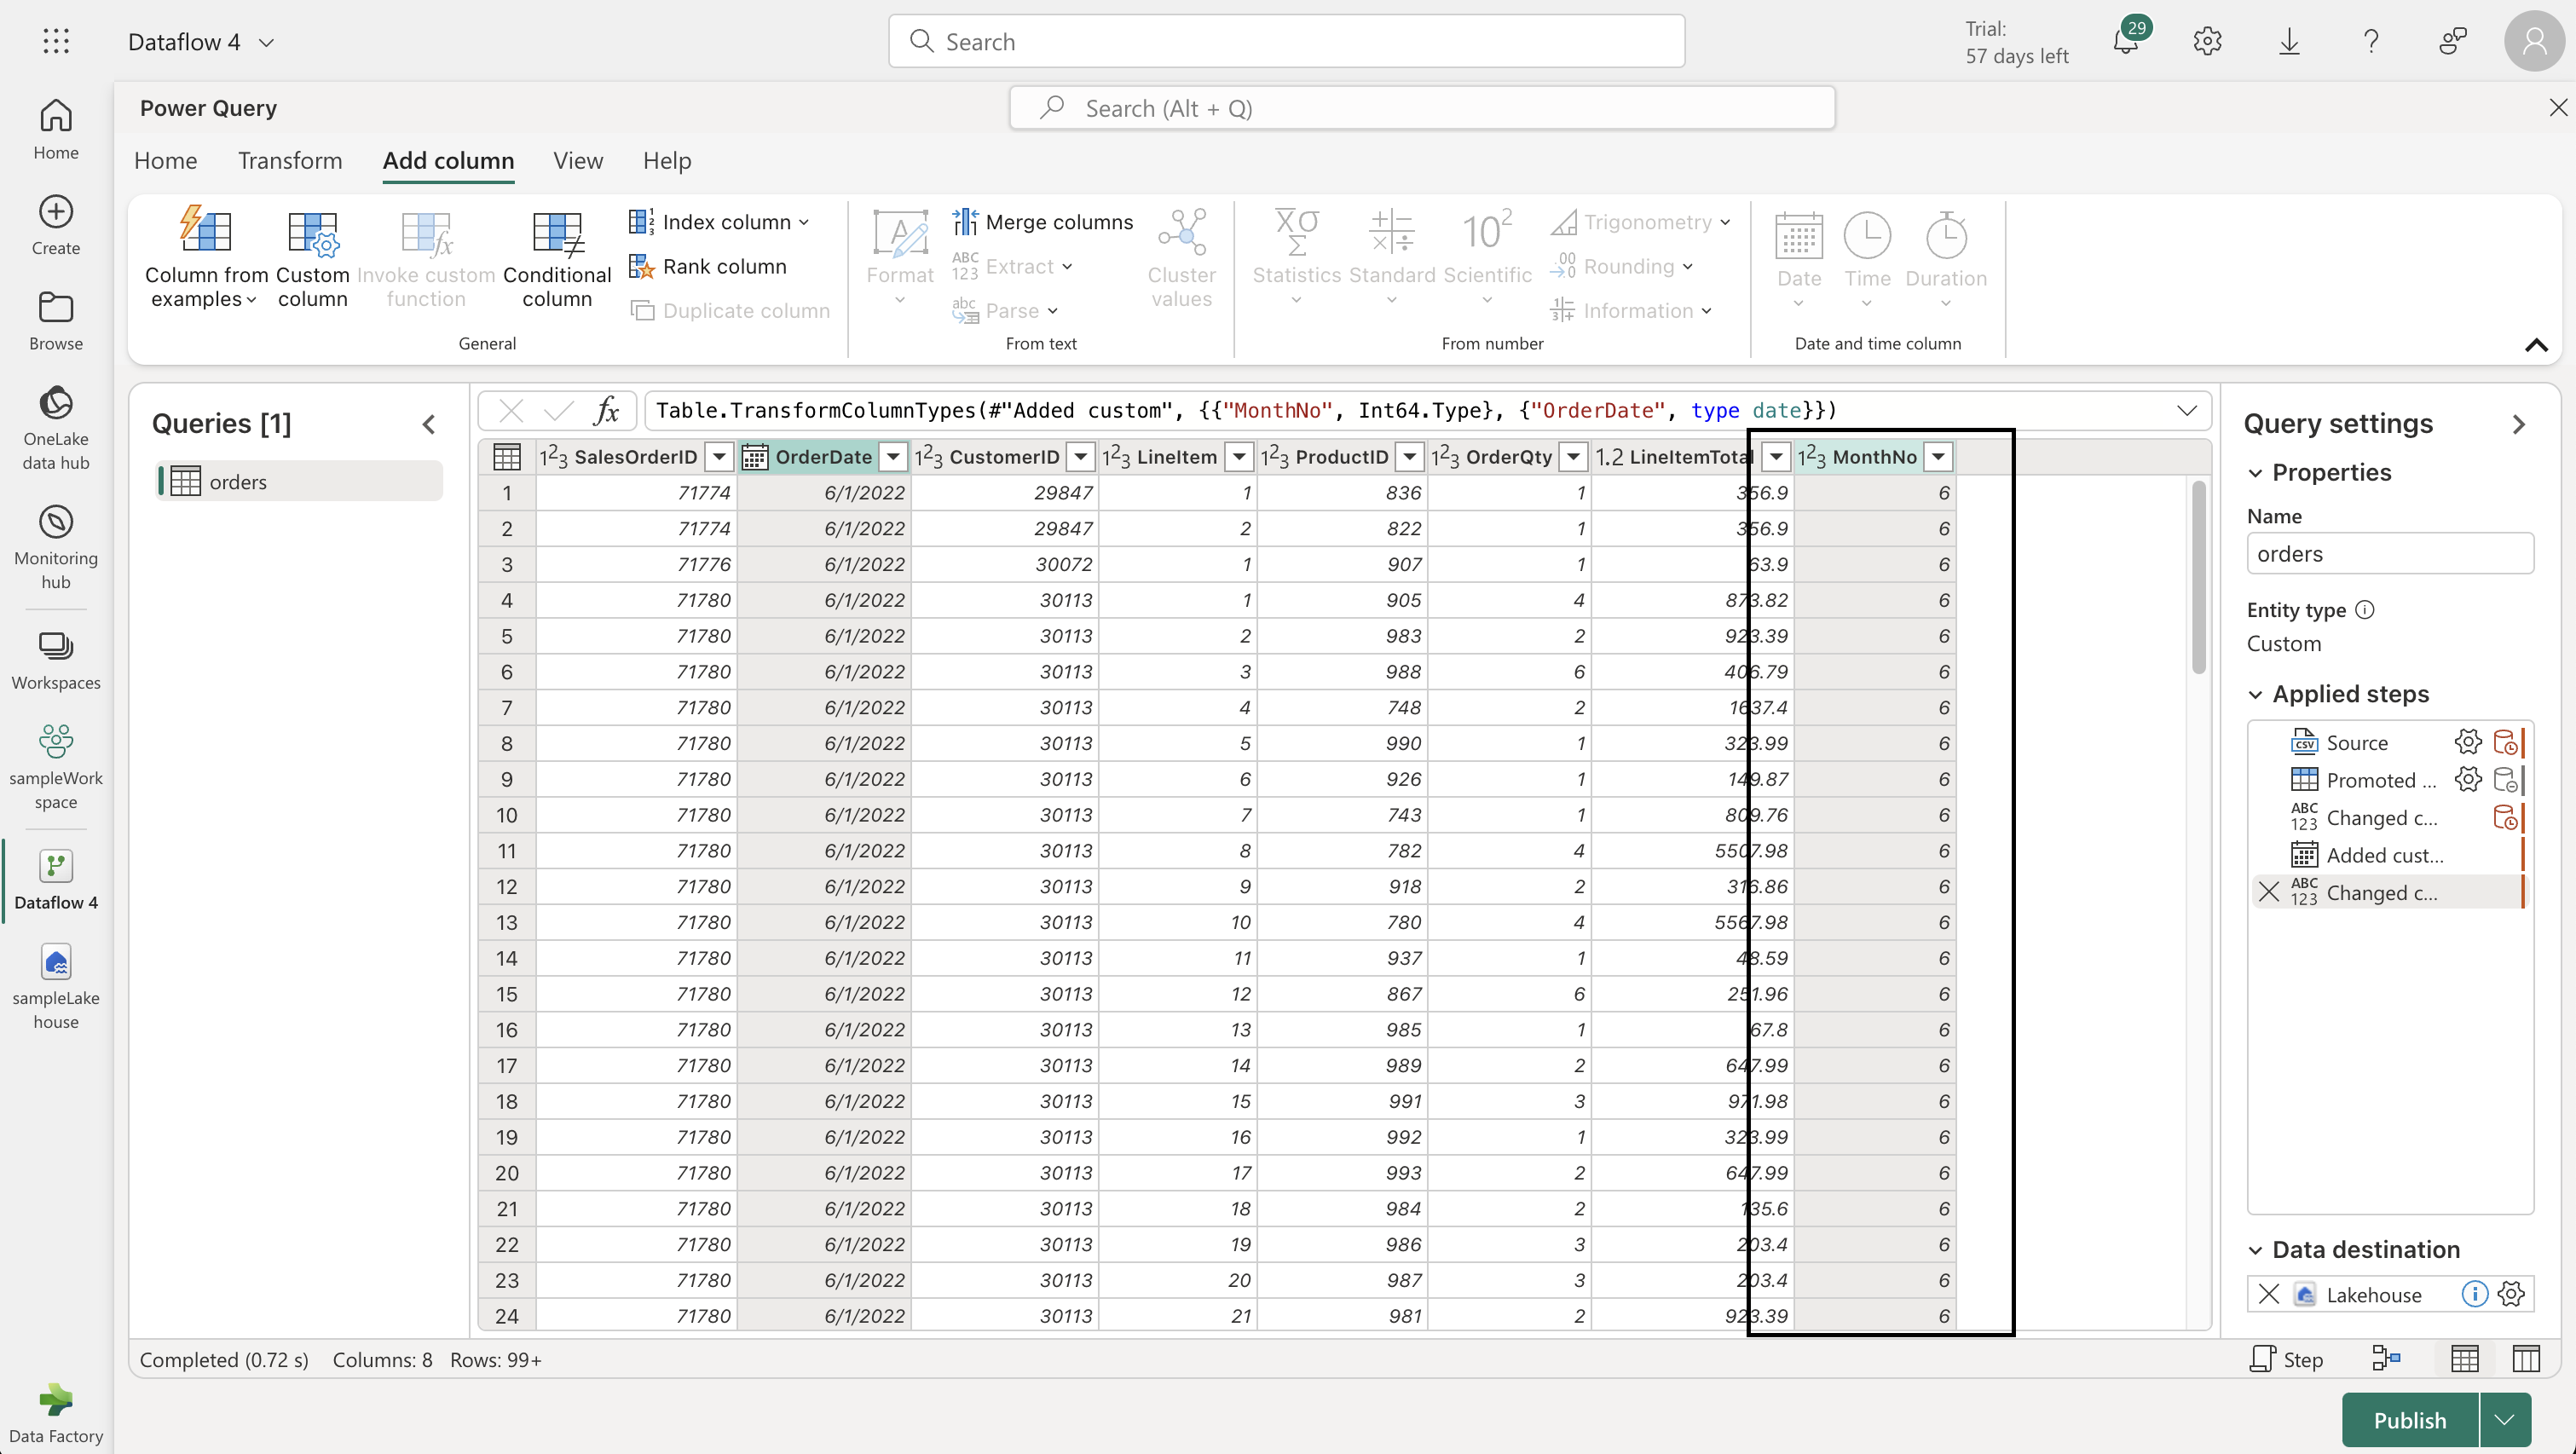Open Workspaces in the left navigation
The width and height of the screenshot is (2576, 1454).
coord(56,660)
